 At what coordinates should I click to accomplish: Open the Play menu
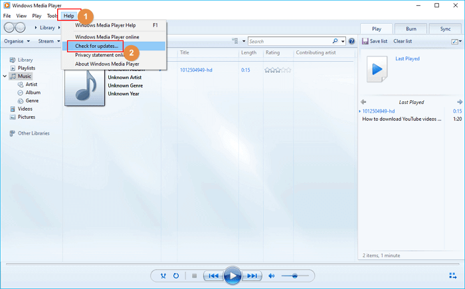pyautogui.click(x=37, y=16)
